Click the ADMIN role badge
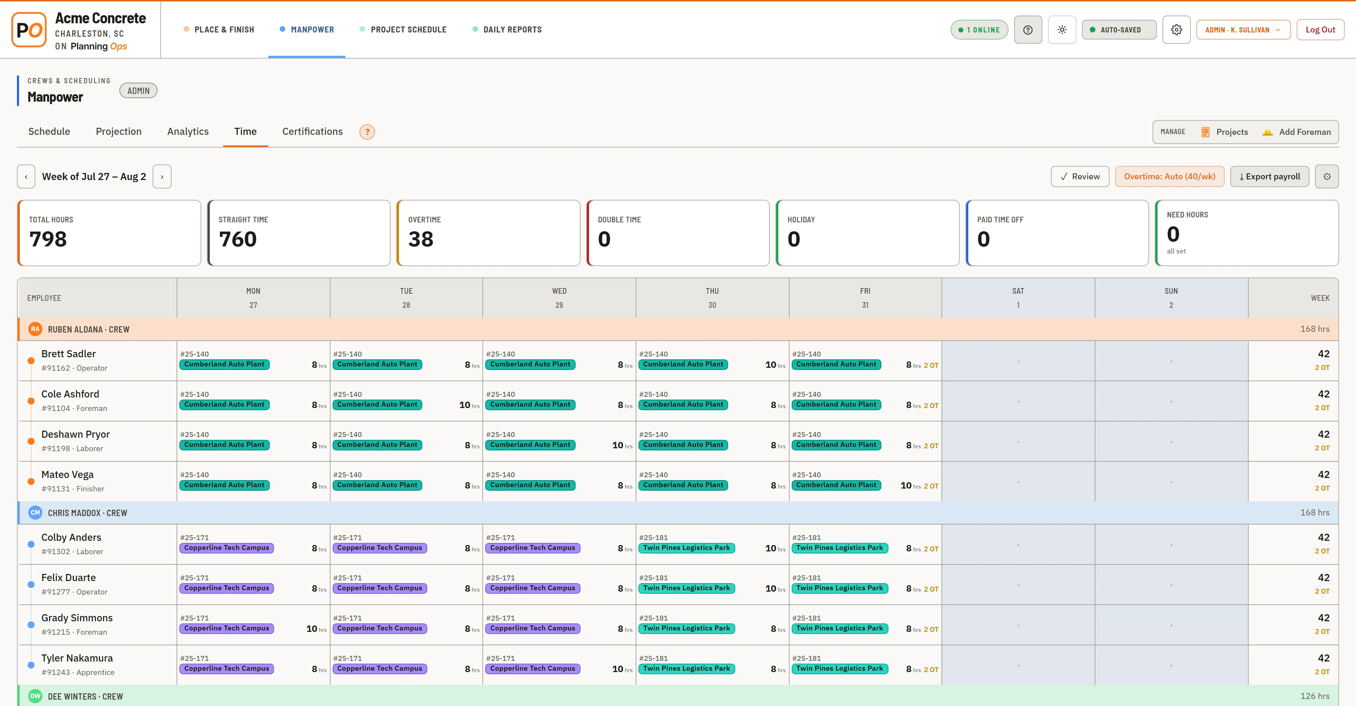The height and width of the screenshot is (706, 1356). click(138, 91)
